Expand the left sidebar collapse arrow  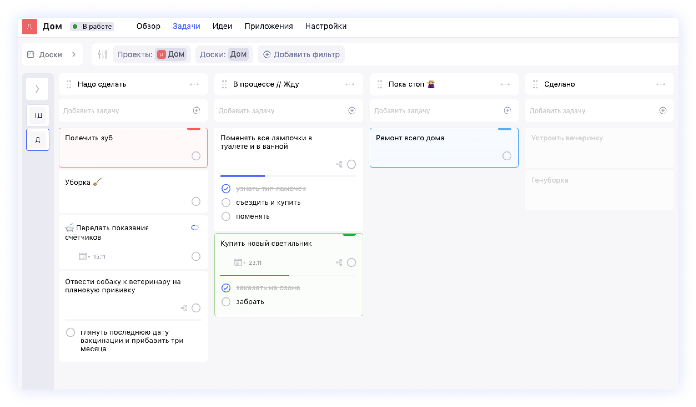(x=38, y=89)
